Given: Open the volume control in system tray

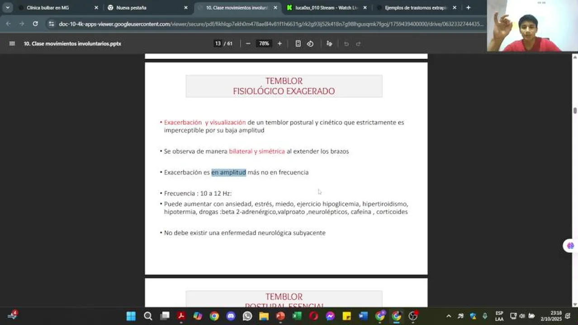Looking at the screenshot, I should 522,316.
